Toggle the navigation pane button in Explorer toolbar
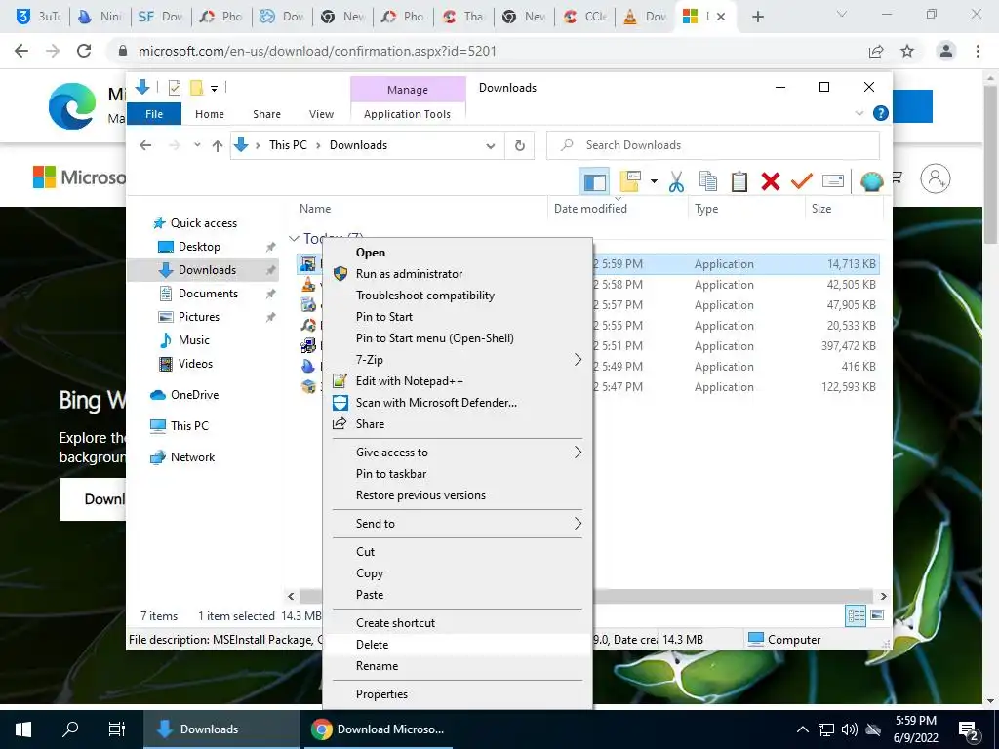The width and height of the screenshot is (999, 749). pos(594,182)
